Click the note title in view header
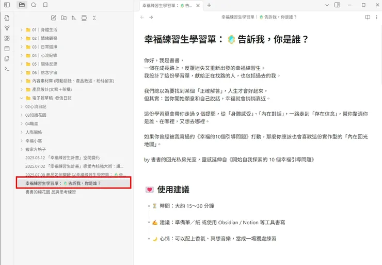Image resolution: width=382 pixels, height=265 pixels. pos(259,17)
